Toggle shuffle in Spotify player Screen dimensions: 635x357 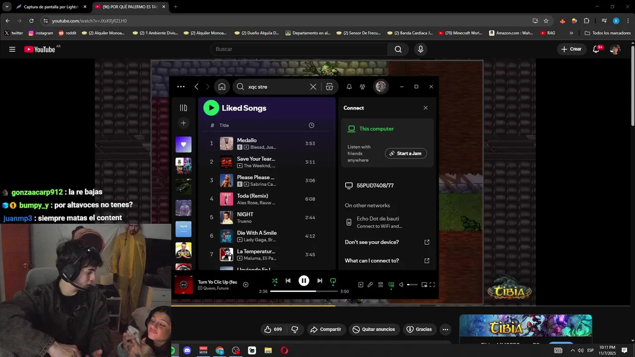point(275,281)
